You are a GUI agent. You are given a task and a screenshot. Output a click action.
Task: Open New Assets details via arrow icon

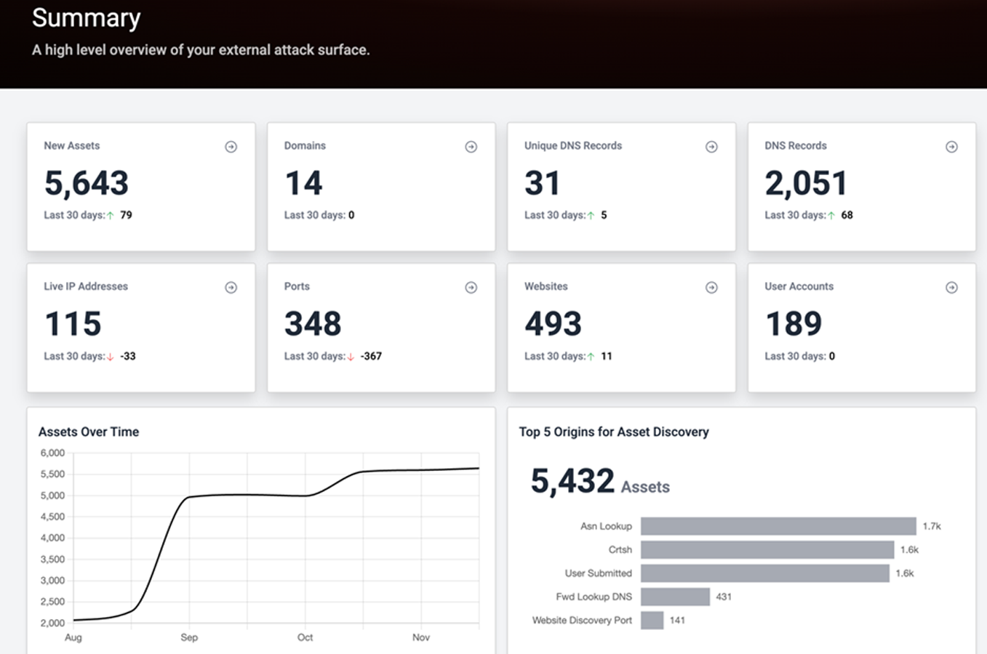coord(231,146)
